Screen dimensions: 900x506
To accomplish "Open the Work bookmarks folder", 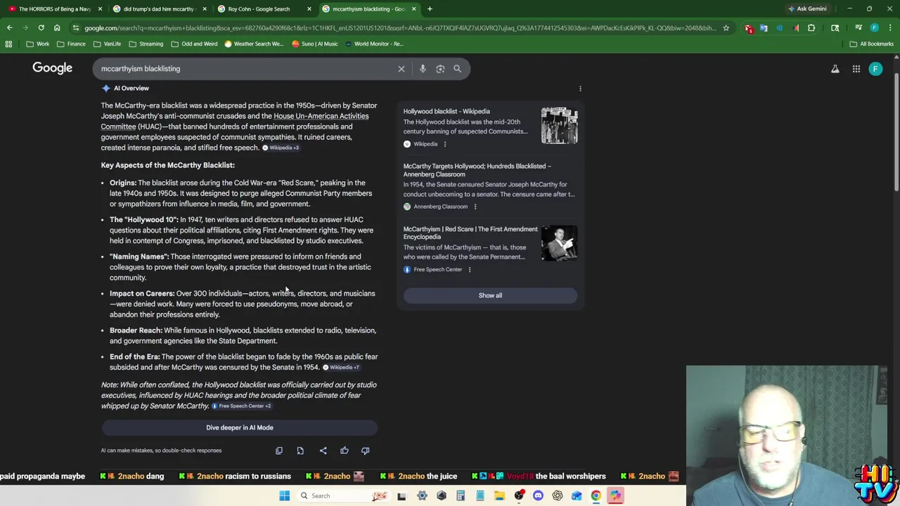I will coord(38,44).
